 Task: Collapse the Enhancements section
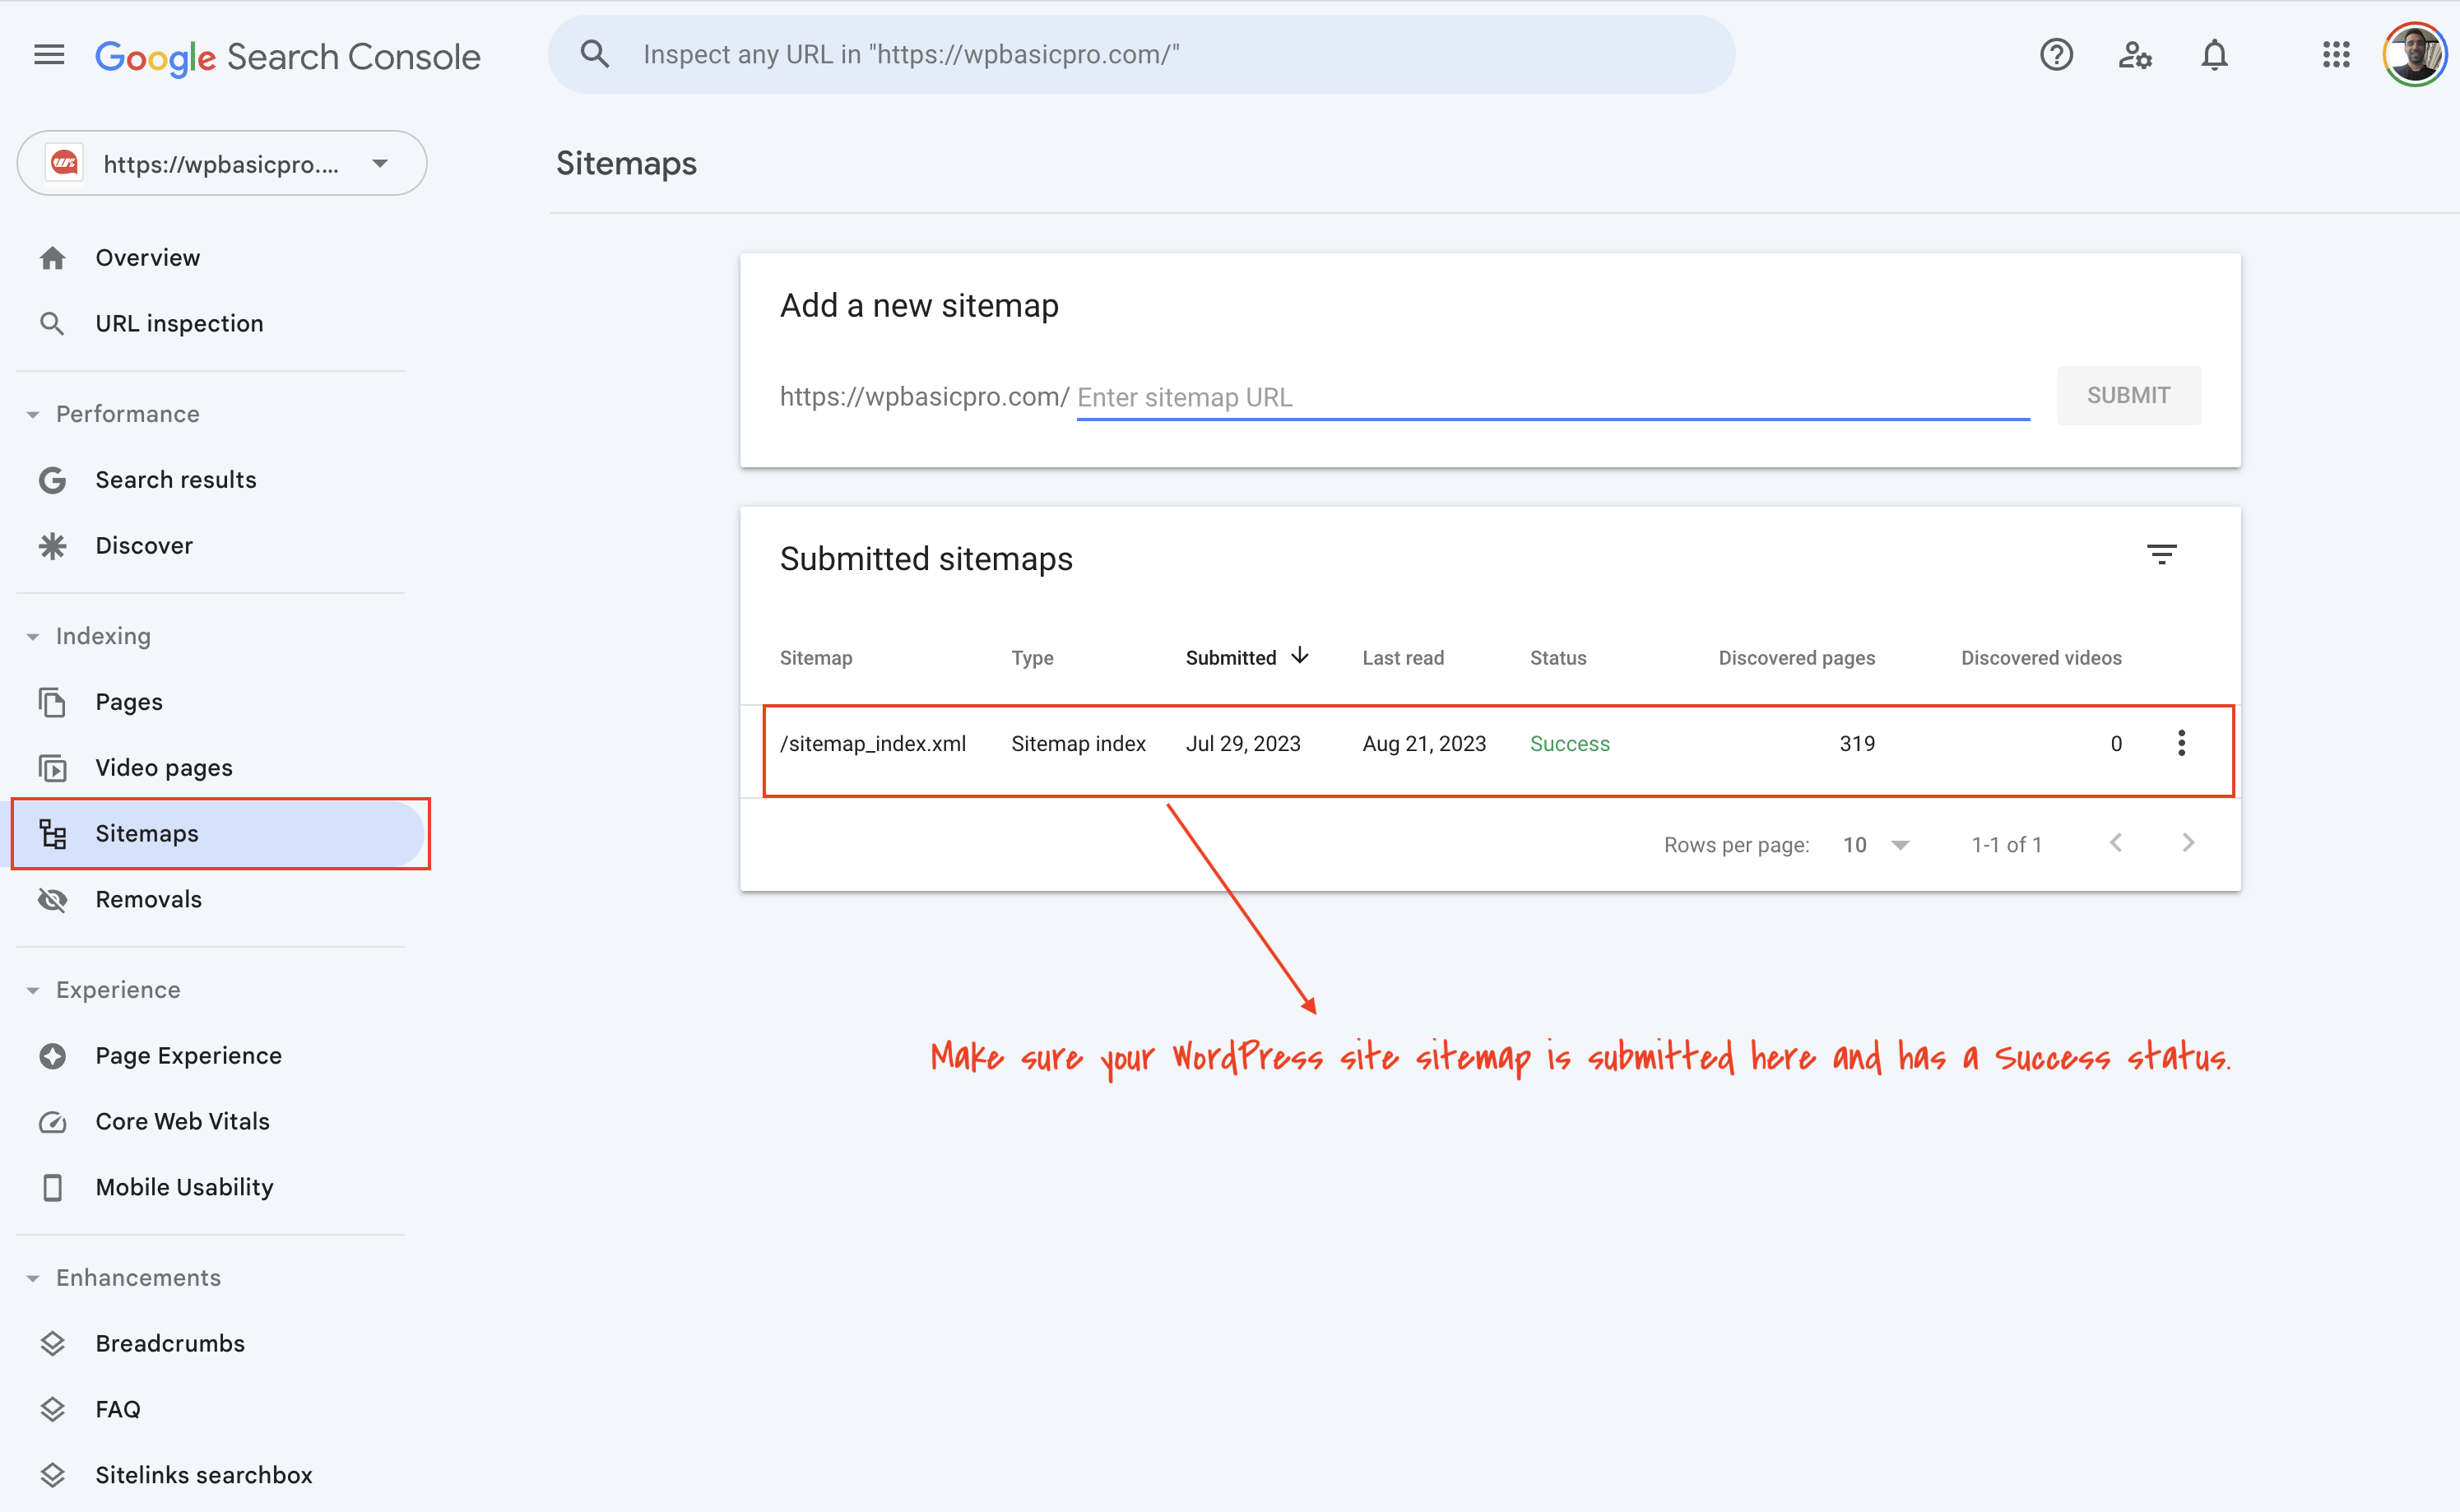pos(33,1279)
